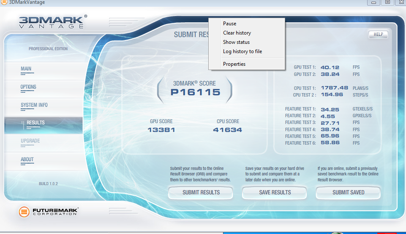Click the CPU score value 41634

pyautogui.click(x=228, y=130)
